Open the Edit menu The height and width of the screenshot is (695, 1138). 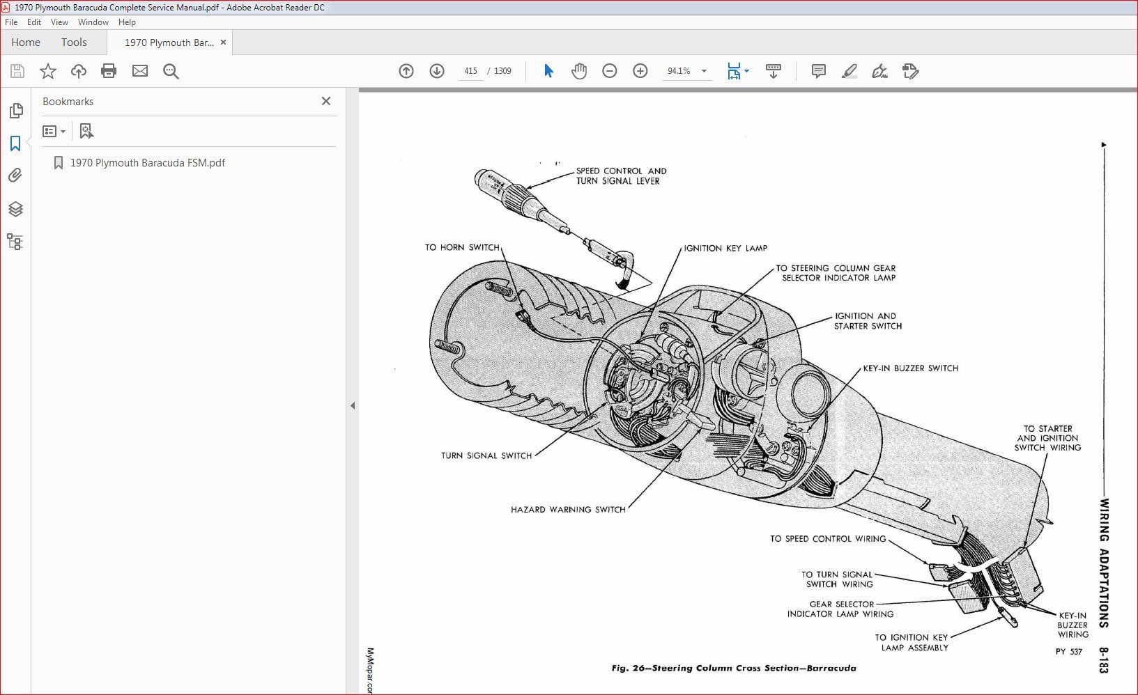(34, 22)
